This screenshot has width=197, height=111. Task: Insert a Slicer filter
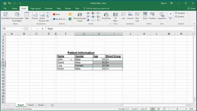pos(145,16)
